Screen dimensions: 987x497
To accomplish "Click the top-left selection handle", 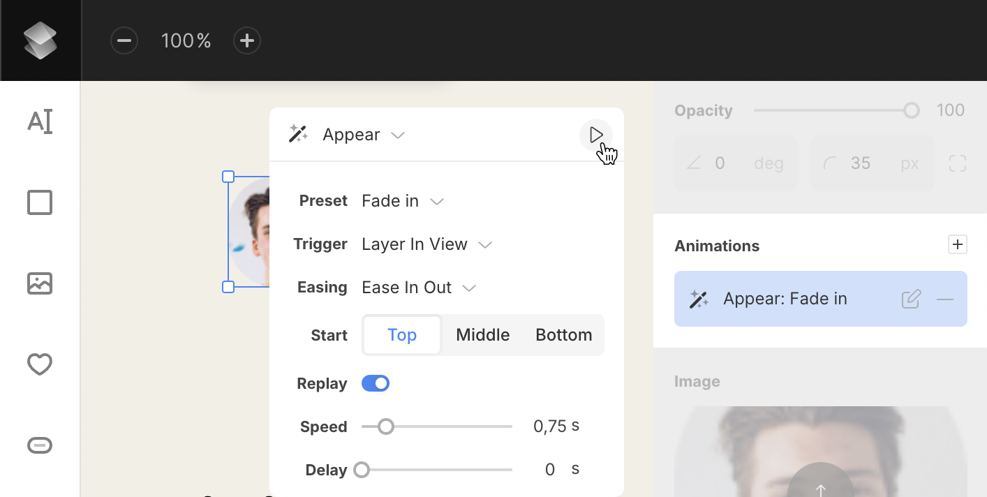I will (x=228, y=177).
